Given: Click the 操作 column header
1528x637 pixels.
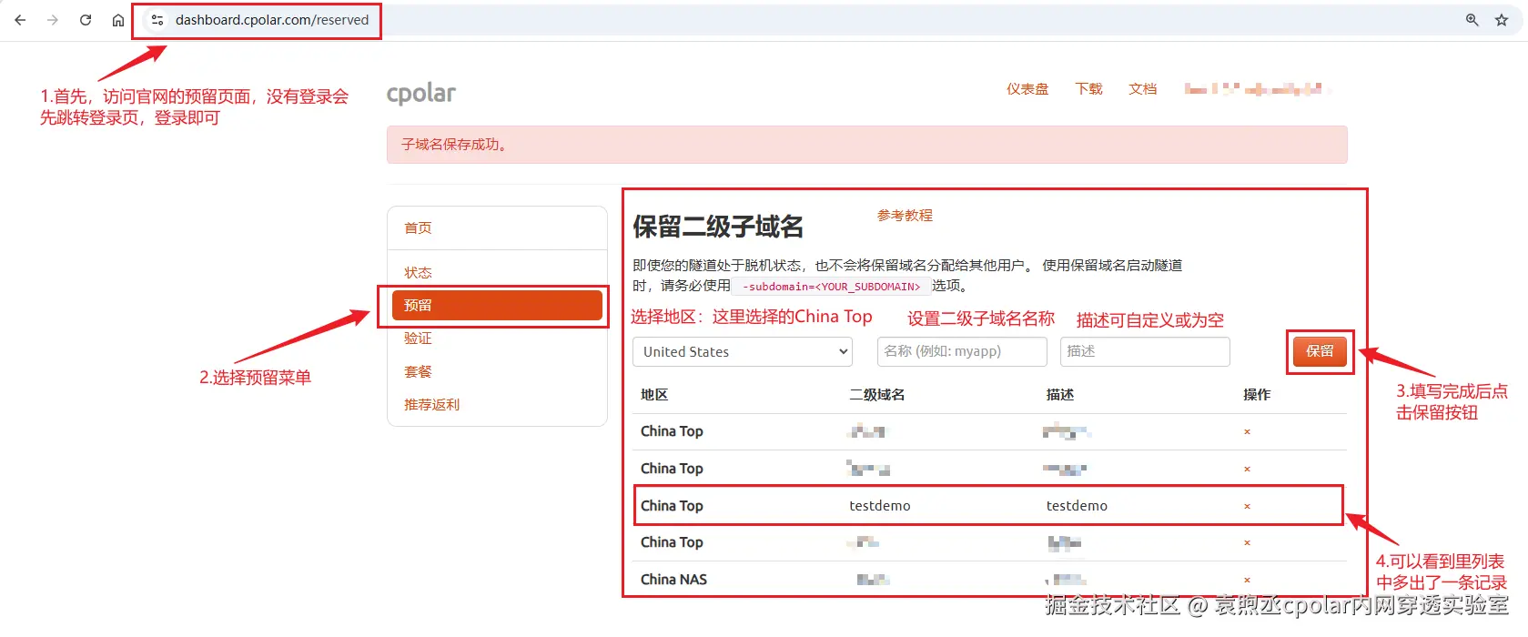Looking at the screenshot, I should pos(1257,395).
